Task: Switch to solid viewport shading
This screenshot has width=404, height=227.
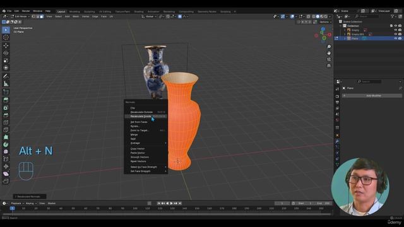Action: click(318, 16)
